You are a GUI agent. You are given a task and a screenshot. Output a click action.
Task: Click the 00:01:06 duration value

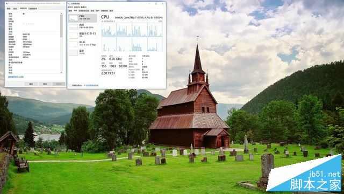click(x=26, y=34)
